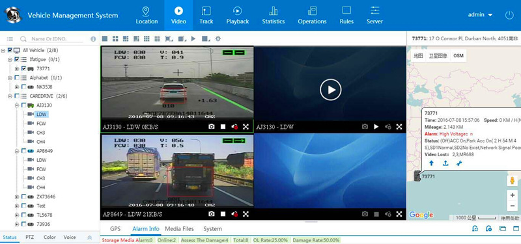The width and height of the screenshot is (521, 244).
Task: Select the four-pane video layout icon
Action: coord(115,39)
